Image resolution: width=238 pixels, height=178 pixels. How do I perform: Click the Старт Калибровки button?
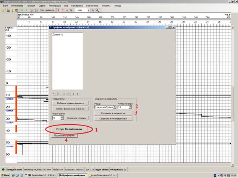[x=69, y=129]
